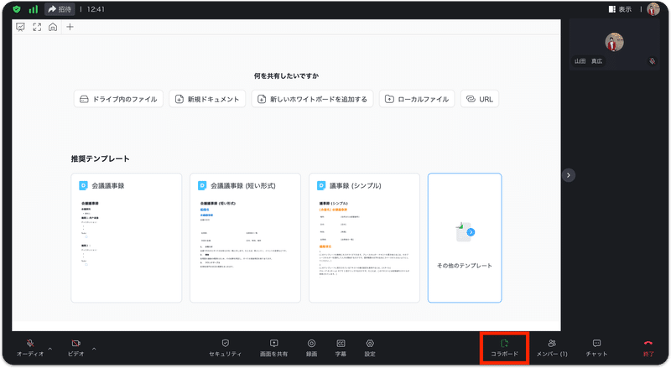
Task: Check the network signal strength icon
Action: click(33, 9)
